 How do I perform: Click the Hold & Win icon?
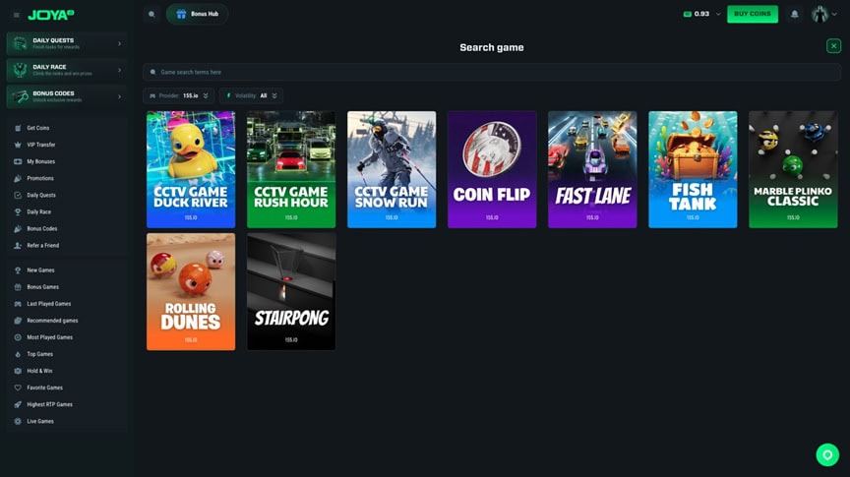[x=18, y=371]
